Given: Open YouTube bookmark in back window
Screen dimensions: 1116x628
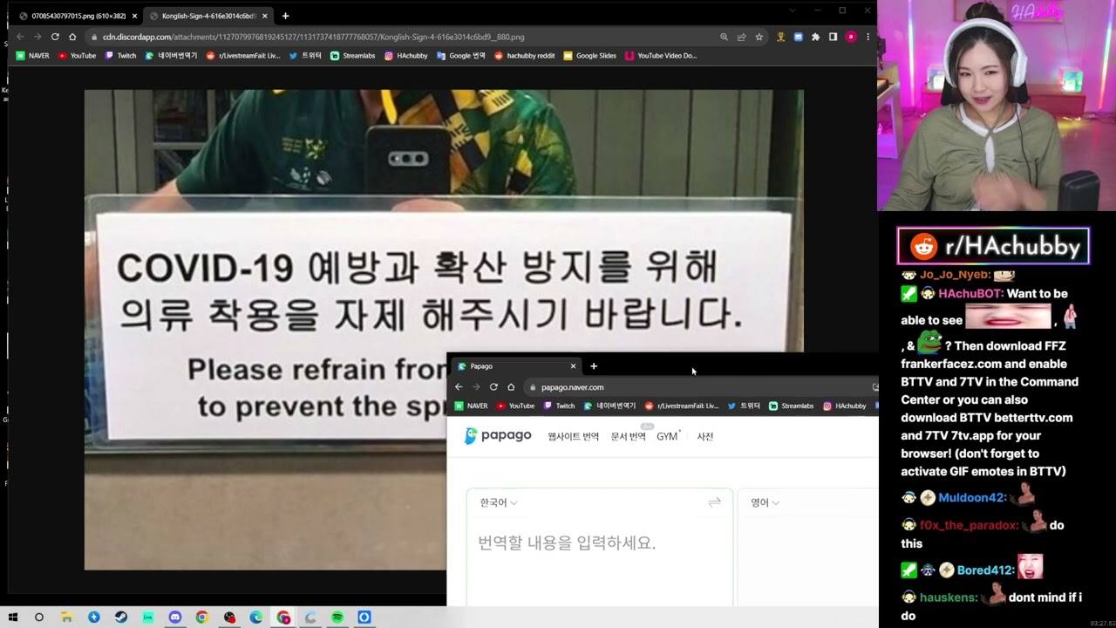Looking at the screenshot, I should [77, 56].
